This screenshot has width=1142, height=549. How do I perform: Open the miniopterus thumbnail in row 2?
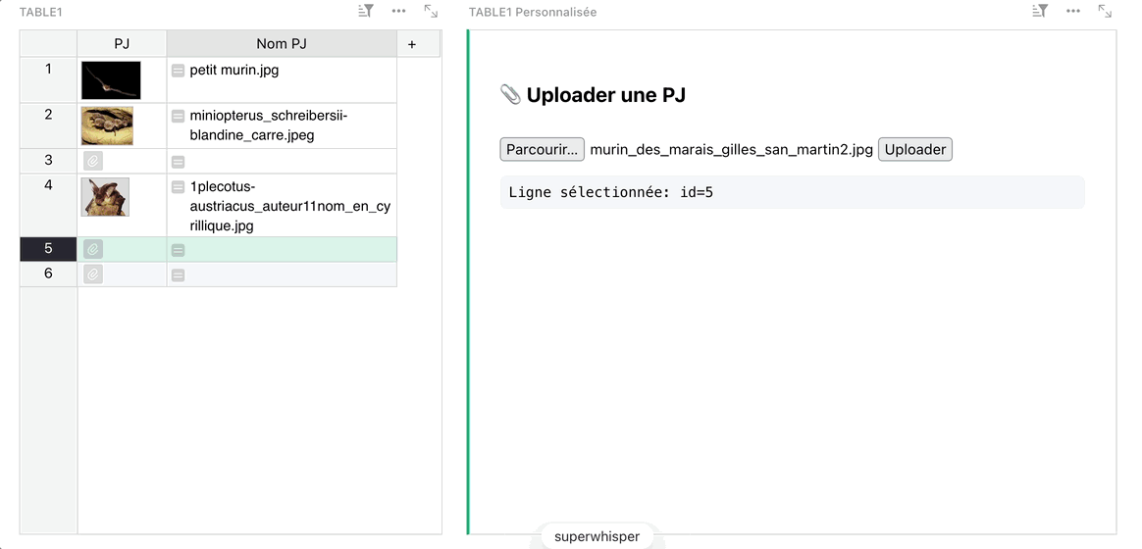pyautogui.click(x=107, y=125)
